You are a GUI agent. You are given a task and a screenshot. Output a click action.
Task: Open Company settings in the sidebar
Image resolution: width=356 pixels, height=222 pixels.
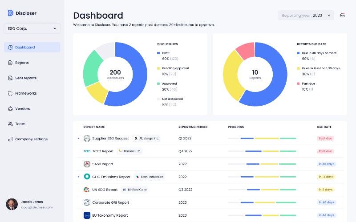(x=31, y=139)
